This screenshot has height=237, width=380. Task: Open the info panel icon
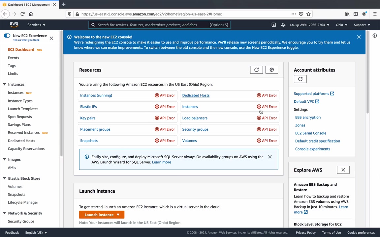click(x=375, y=36)
